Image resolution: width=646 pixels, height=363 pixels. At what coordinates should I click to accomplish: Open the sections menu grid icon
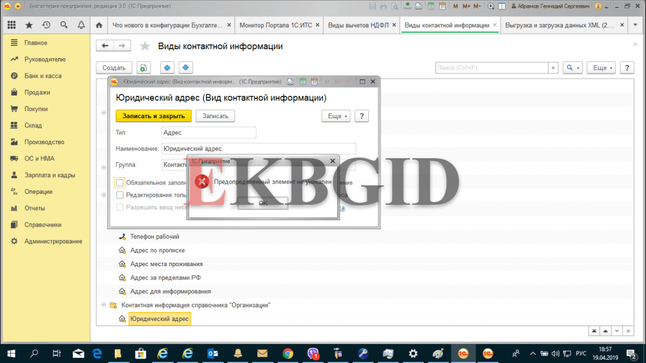coord(12,25)
